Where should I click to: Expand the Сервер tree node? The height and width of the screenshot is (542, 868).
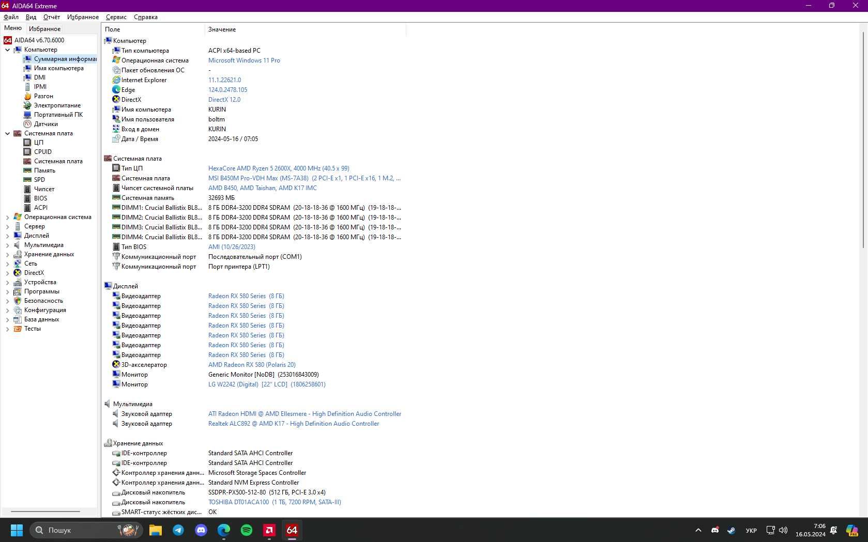(x=7, y=227)
